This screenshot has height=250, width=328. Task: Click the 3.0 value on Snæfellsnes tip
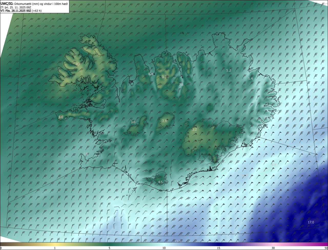(x=61, y=117)
